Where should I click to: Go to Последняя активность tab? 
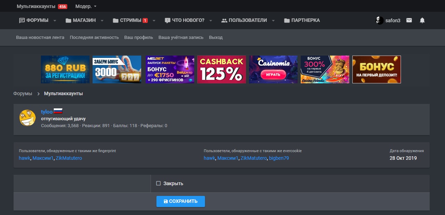pyautogui.click(x=94, y=37)
